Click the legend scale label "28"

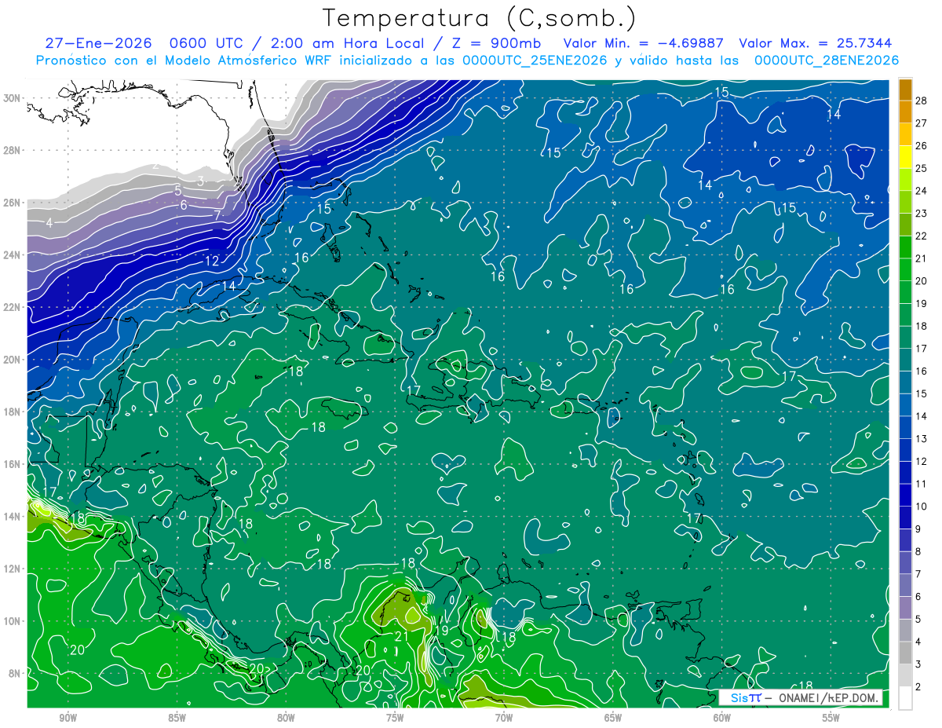[921, 101]
